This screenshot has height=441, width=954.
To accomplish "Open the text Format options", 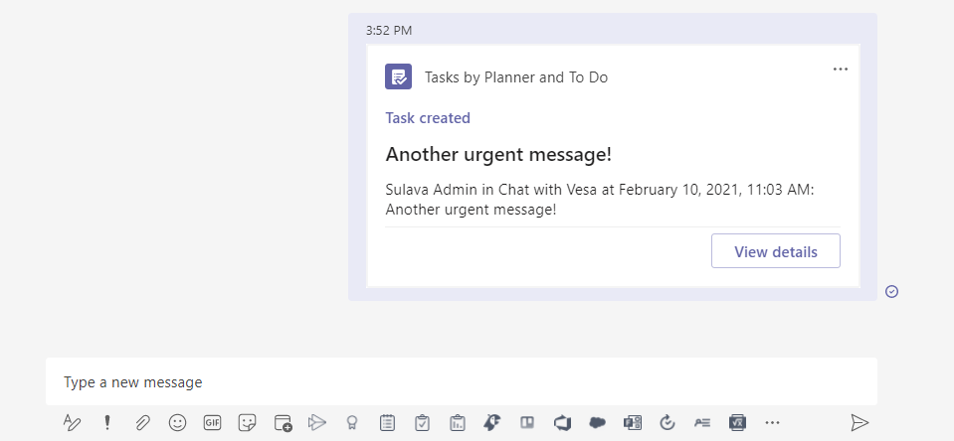I will tap(72, 422).
